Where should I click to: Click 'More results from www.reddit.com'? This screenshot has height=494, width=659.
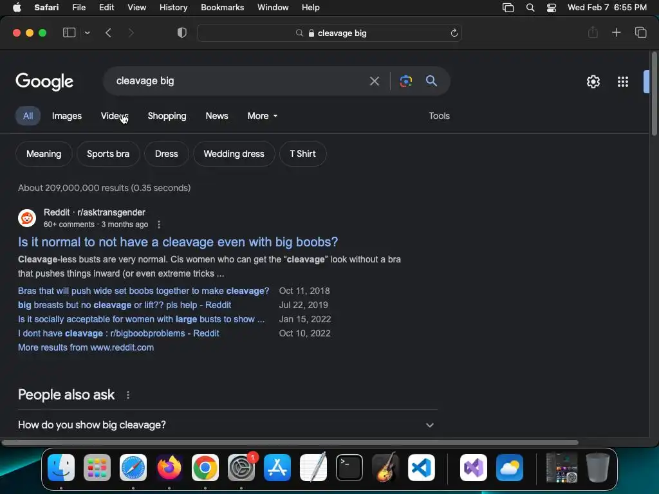tap(86, 347)
